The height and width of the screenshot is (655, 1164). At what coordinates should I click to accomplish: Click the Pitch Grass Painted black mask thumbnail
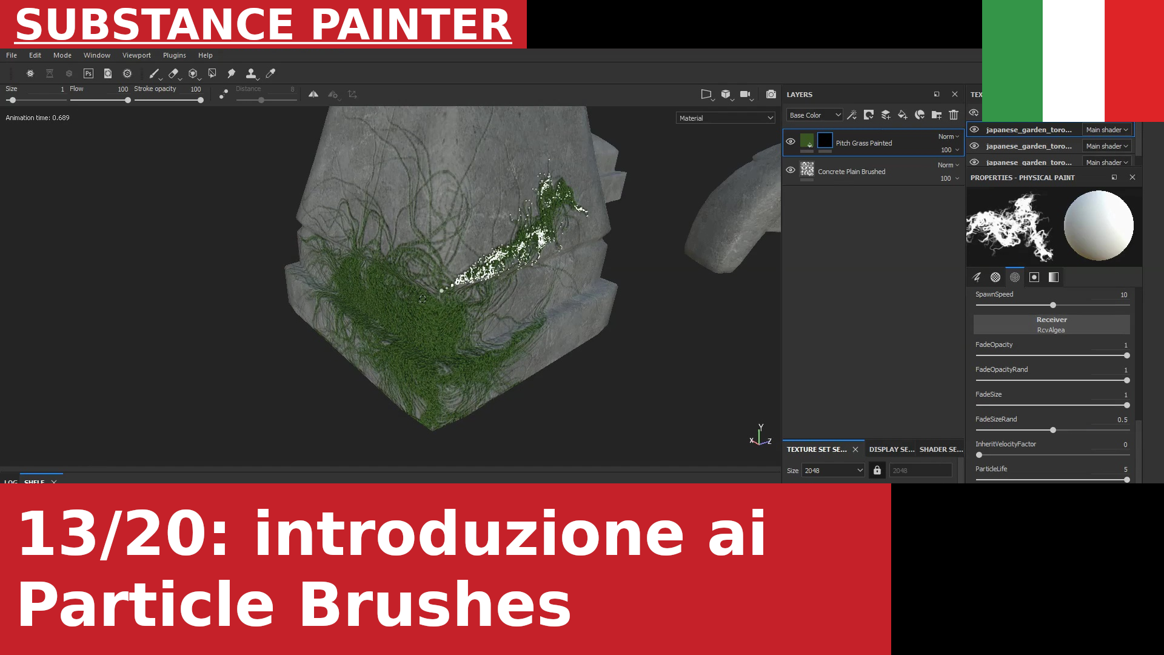tap(825, 141)
